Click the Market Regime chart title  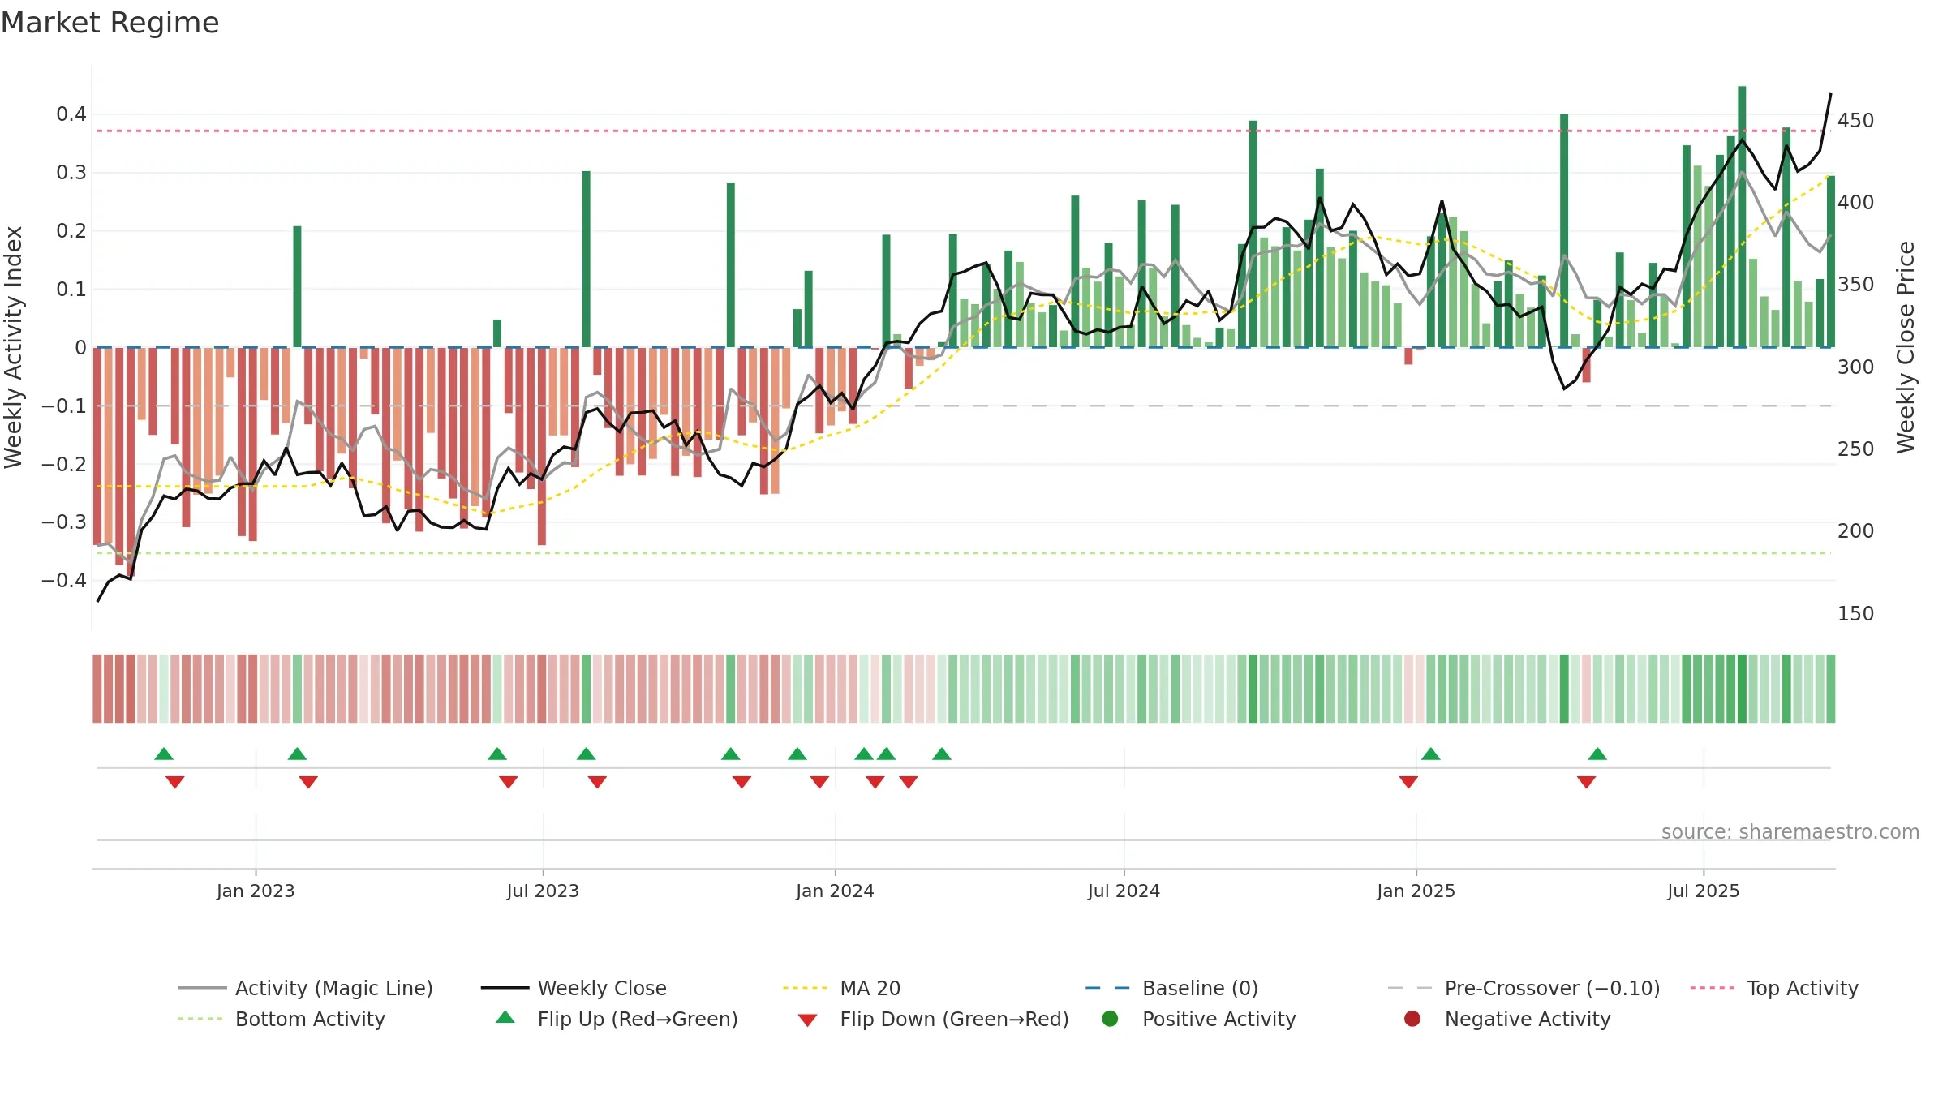[x=110, y=23]
